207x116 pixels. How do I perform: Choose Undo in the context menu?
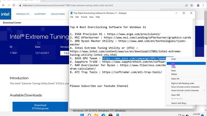coord(186,59)
